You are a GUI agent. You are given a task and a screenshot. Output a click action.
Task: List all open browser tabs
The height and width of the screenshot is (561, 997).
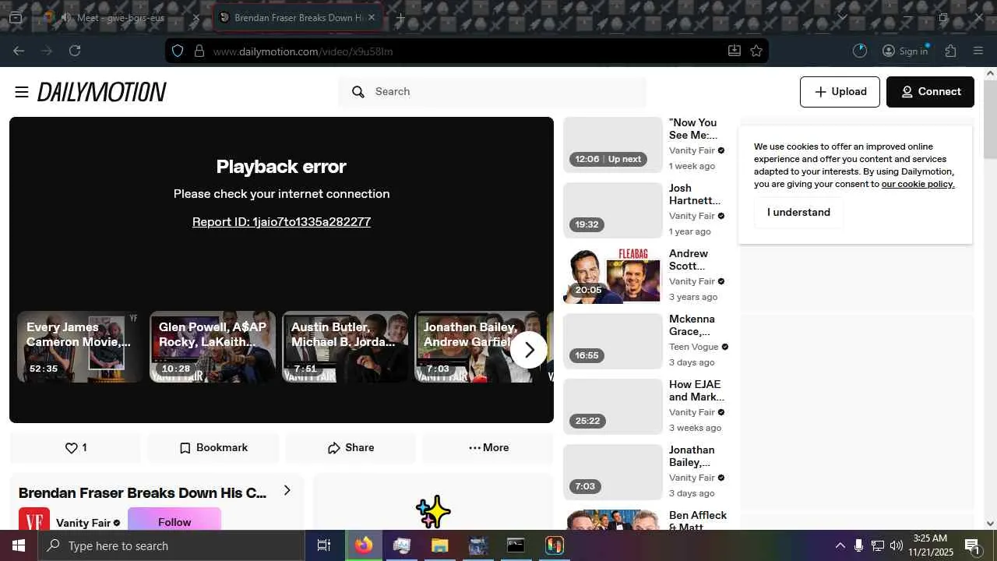(x=842, y=17)
